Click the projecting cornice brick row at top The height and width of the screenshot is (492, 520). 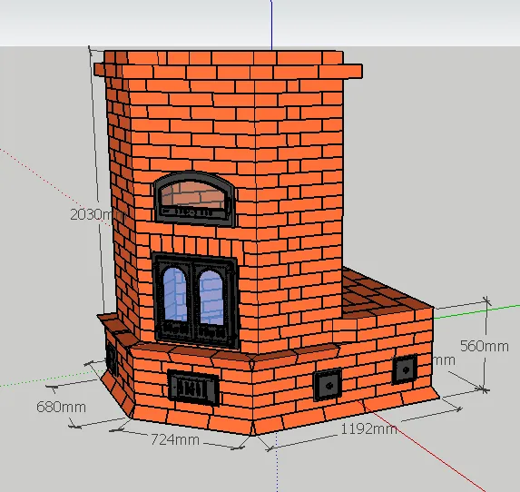228,70
